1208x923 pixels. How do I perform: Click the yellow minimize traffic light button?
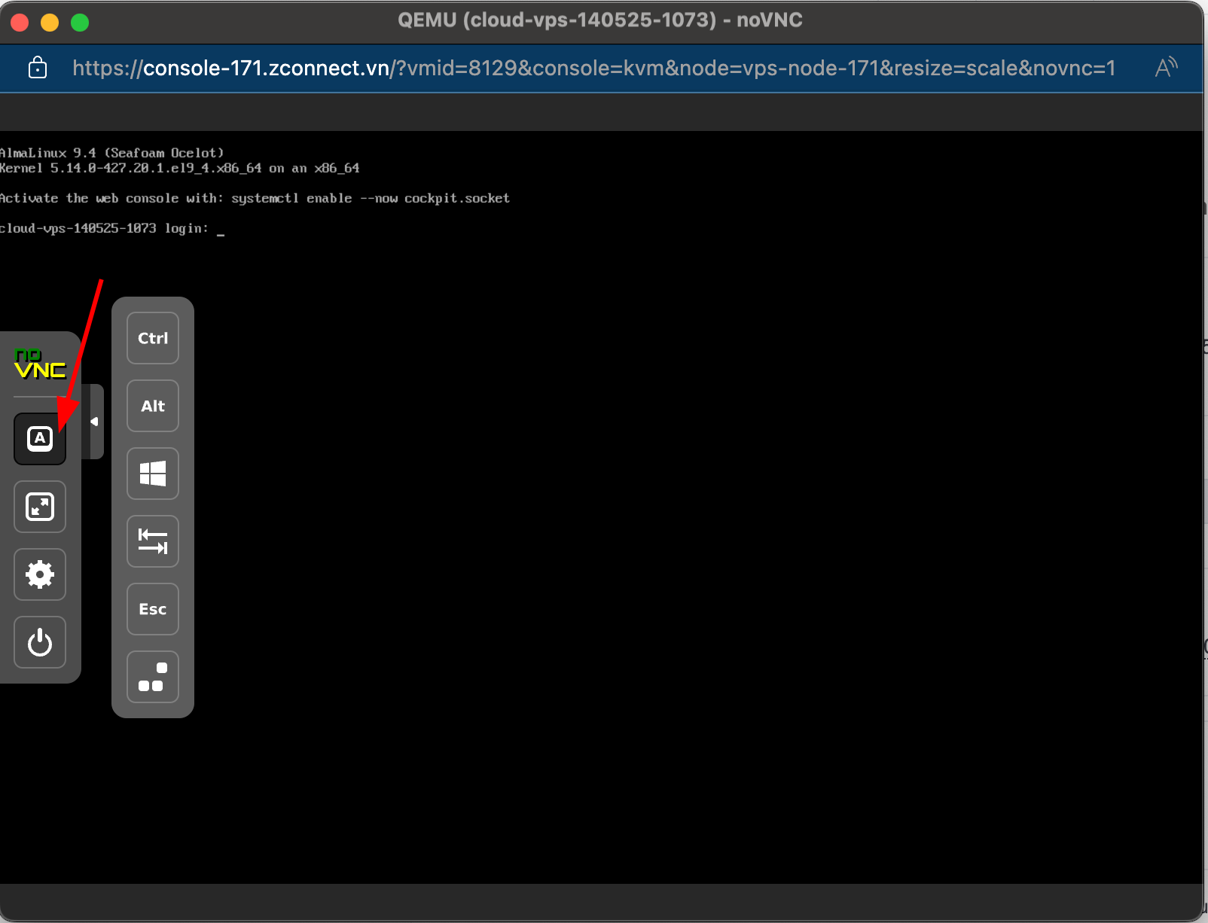(x=49, y=22)
